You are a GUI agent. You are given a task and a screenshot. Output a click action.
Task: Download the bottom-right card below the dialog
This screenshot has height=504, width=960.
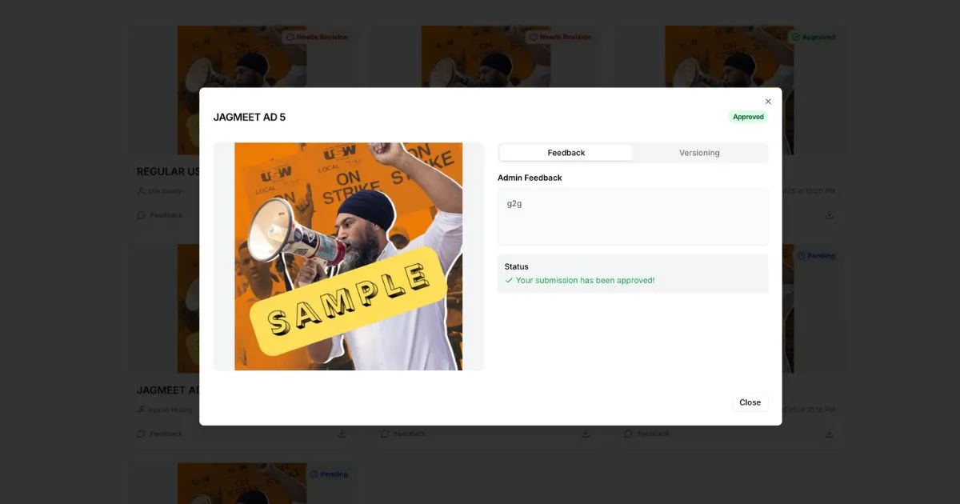(x=830, y=434)
